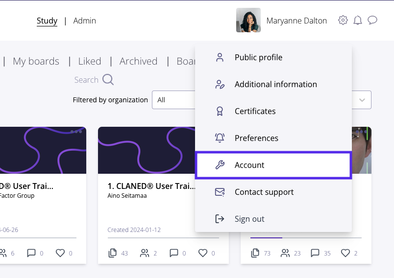Expand the dropdown chevron at right edge
Viewport: 394px width, 278px height.
362,100
